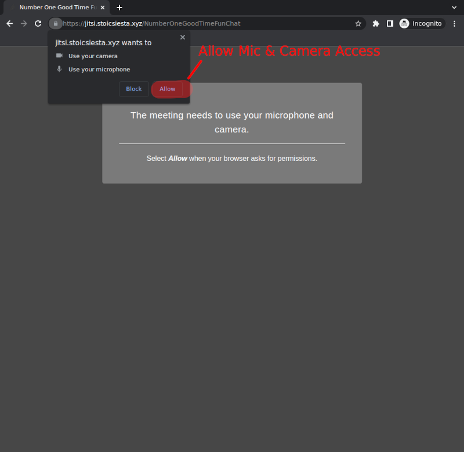This screenshot has height=452, width=464.
Task: Open site info via lock icon
Action: pos(56,24)
